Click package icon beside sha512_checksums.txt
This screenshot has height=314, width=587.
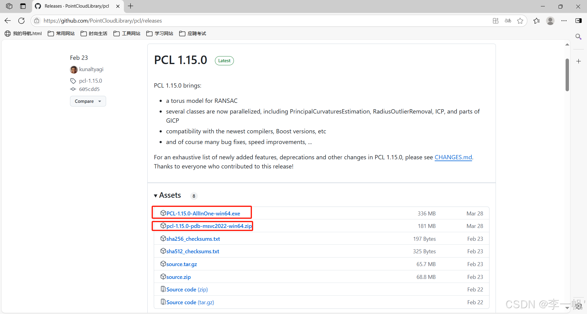pos(163,251)
